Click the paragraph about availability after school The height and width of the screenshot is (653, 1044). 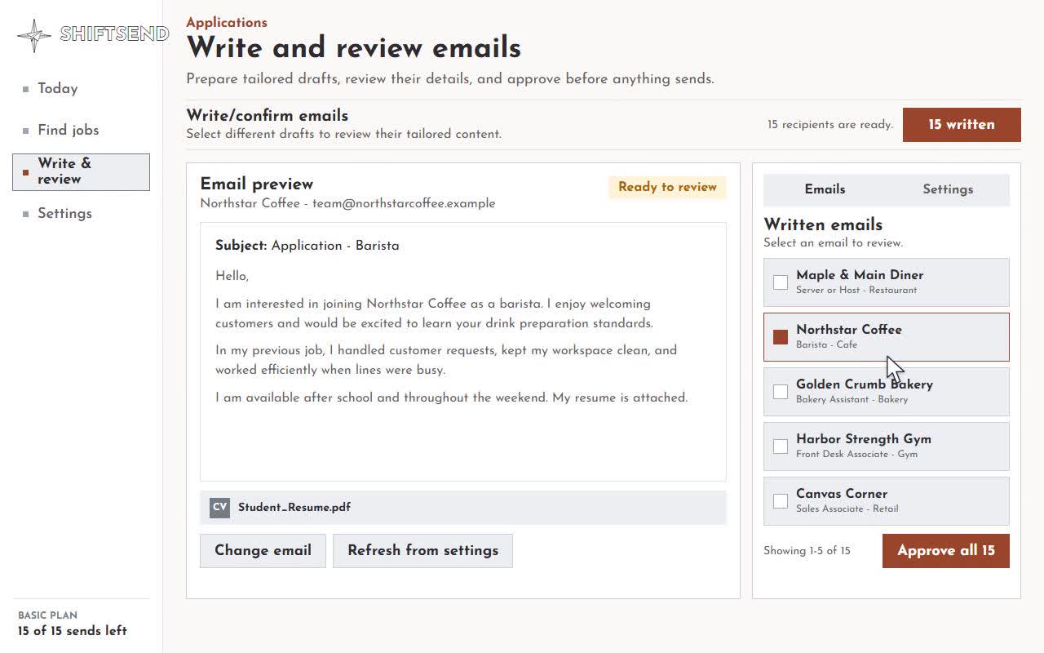452,398
